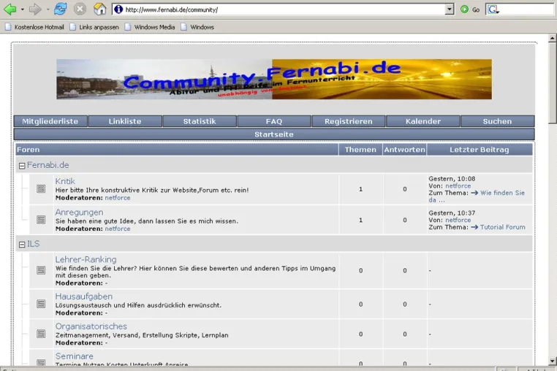Viewport: 557px width, 371px height.
Task: Open the Forward button history dropdown arrow
Action: coord(48,9)
